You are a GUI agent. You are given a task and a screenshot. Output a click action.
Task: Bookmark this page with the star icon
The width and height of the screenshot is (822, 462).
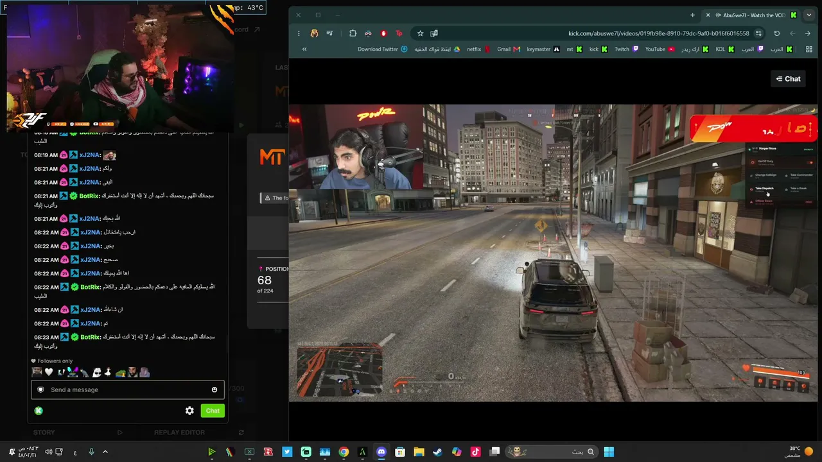(420, 33)
